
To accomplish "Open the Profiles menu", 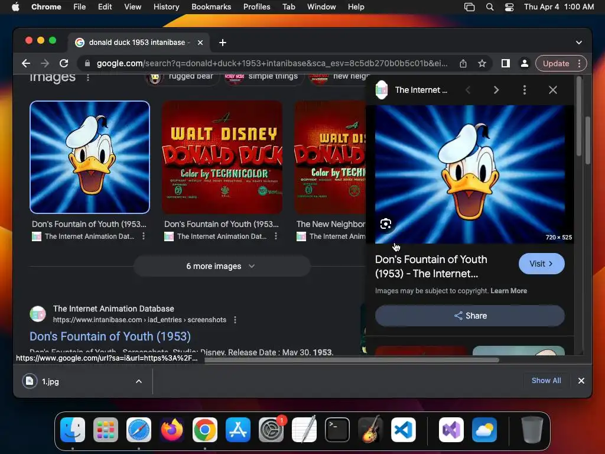I will click(256, 7).
